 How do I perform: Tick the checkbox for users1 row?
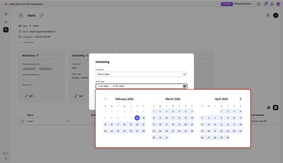[x=22, y=121]
